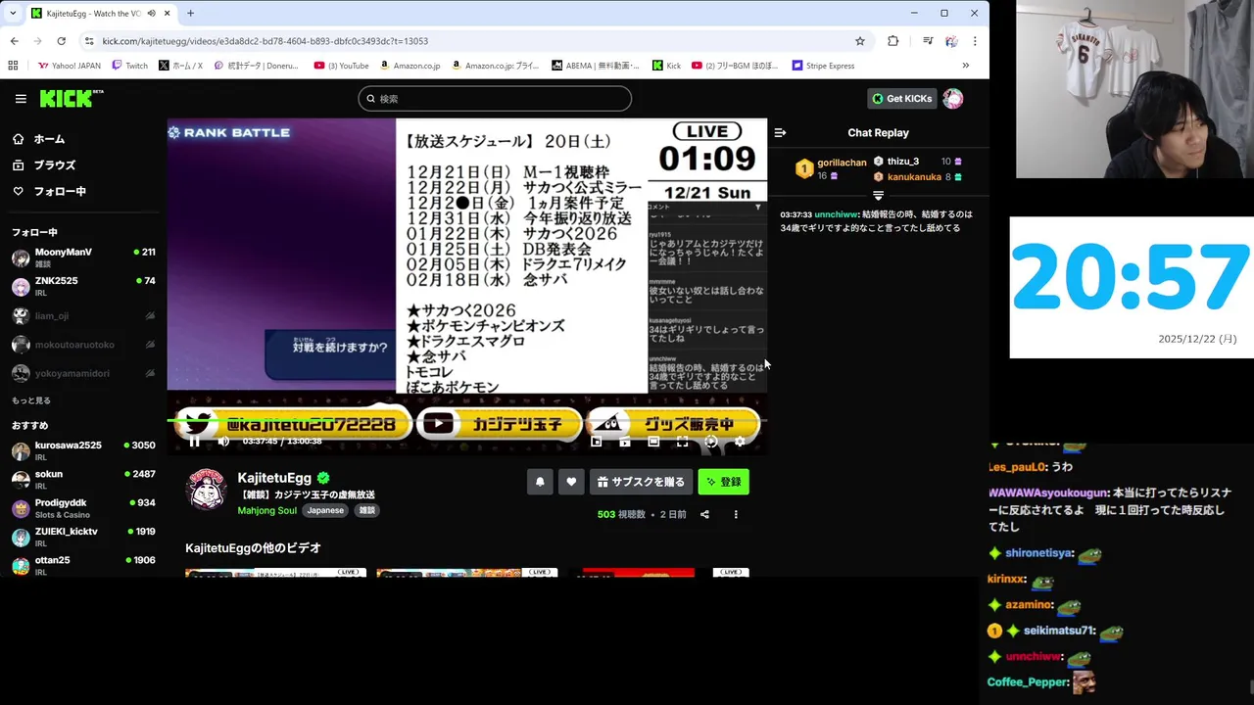The width and height of the screenshot is (1254, 705).
Task: Open mokoutoaruotoko channel in sidebar
Action: (x=83, y=345)
